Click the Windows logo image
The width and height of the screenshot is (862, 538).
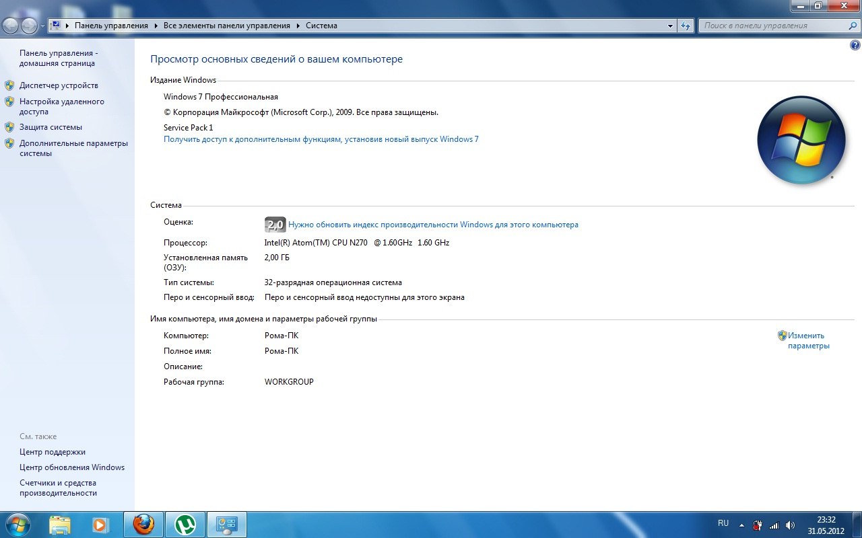(801, 141)
